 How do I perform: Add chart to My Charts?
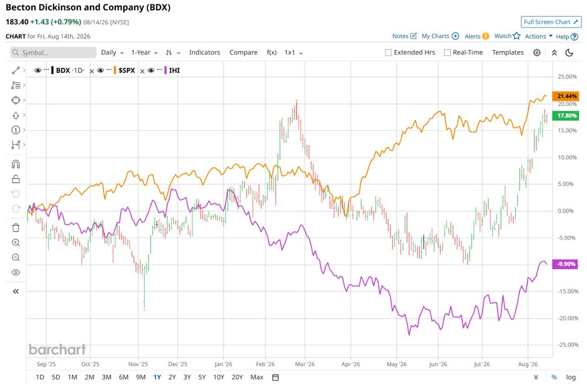click(440, 36)
